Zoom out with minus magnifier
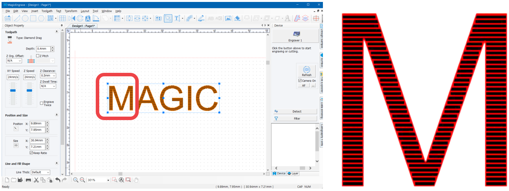 (x=82, y=180)
